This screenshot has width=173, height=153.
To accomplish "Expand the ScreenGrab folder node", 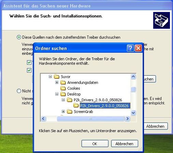I will click(63, 111).
